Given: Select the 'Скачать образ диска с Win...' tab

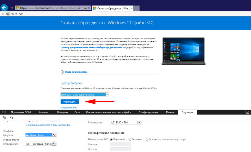Looking at the screenshot, I should [x=113, y=8].
